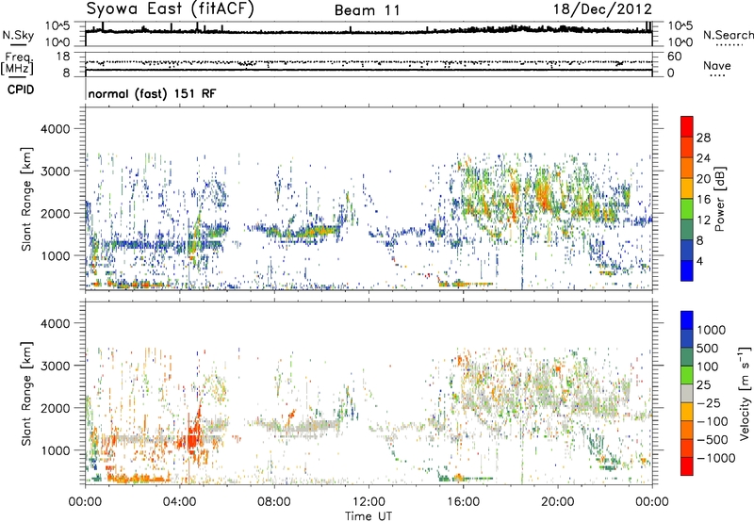Select the "Freq. [MHz]" label
This screenshot has height=522, width=754.
pos(17,64)
